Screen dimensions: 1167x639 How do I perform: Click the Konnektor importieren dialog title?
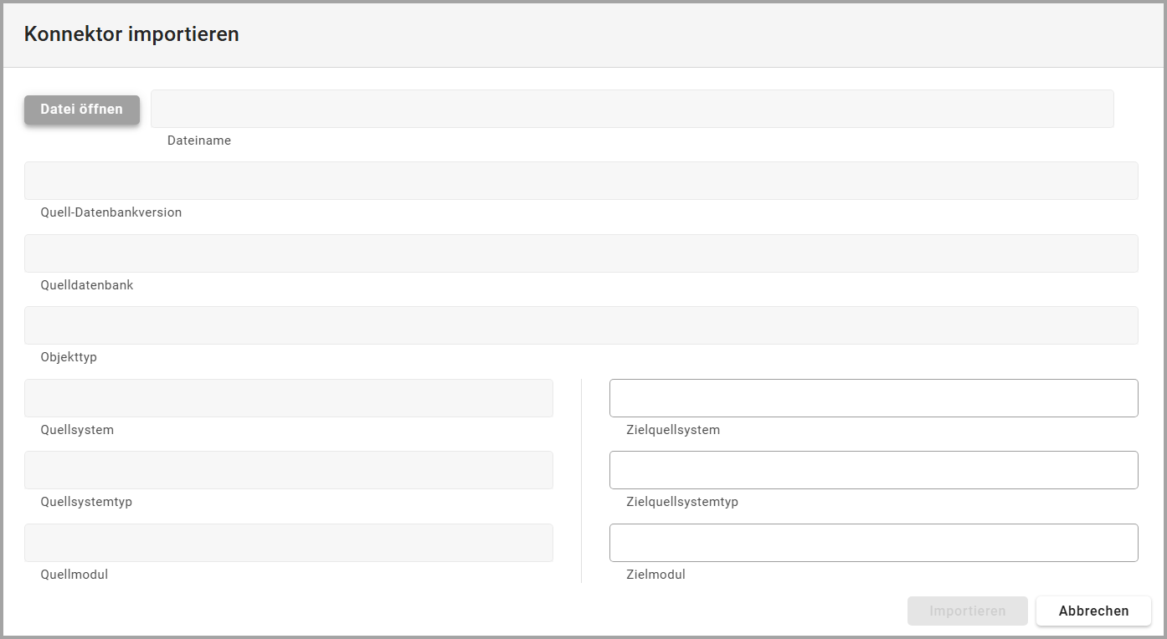131,34
